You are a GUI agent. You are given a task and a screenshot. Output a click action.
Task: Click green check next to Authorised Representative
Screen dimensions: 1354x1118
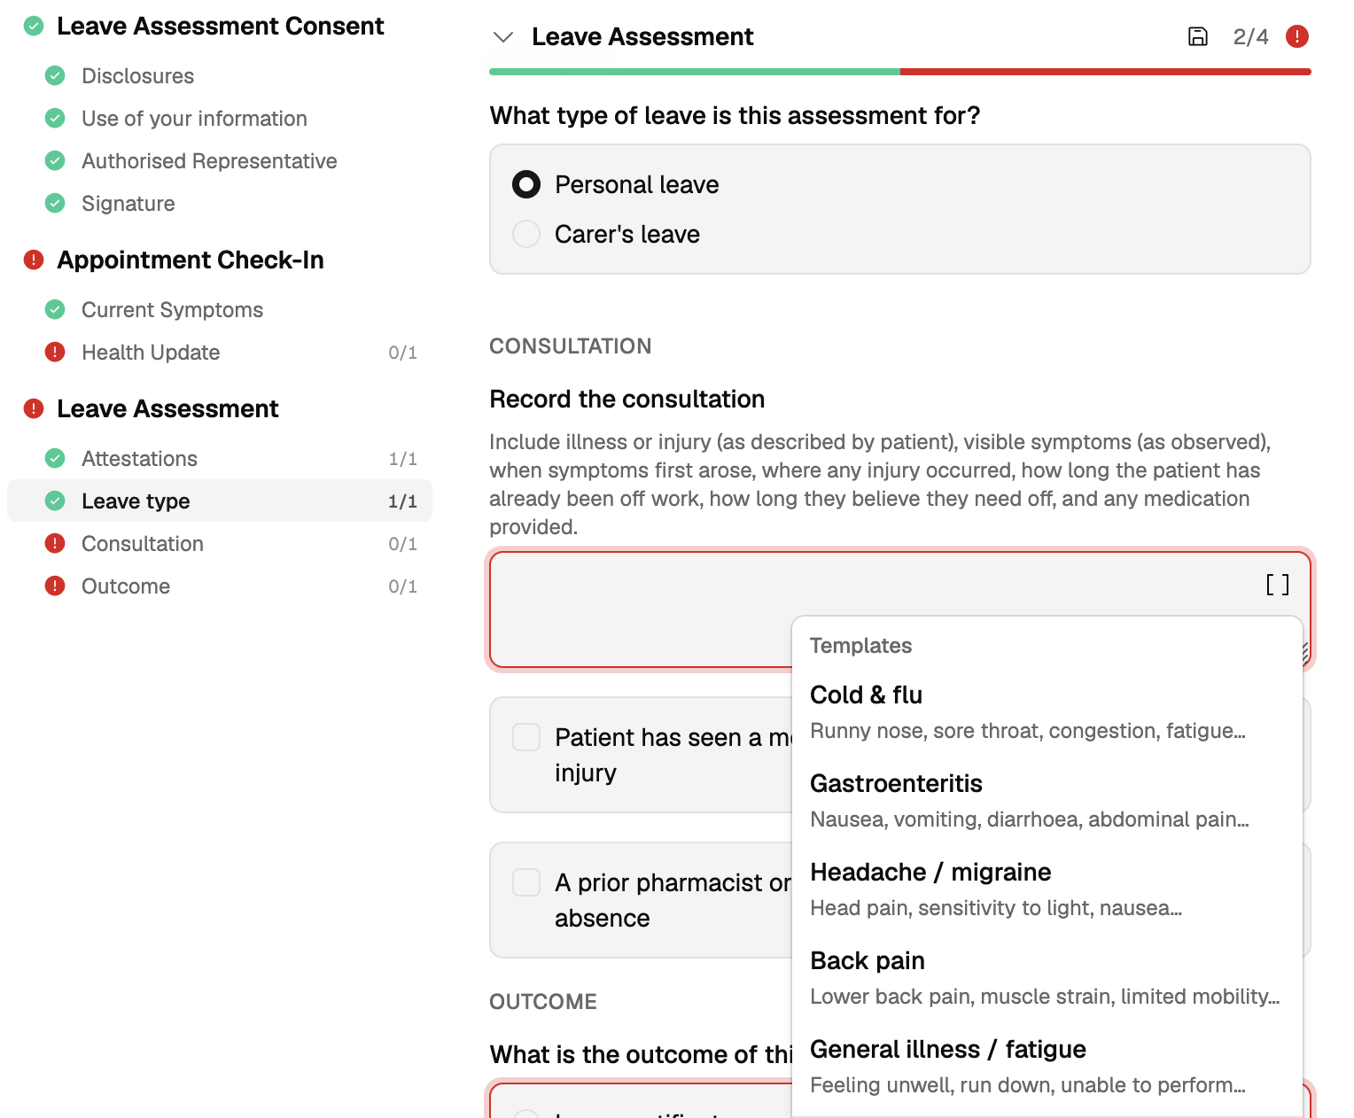[55, 161]
